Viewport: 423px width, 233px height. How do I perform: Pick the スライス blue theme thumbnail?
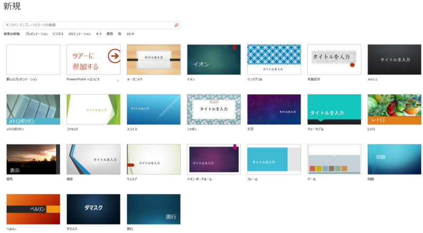[153, 110]
